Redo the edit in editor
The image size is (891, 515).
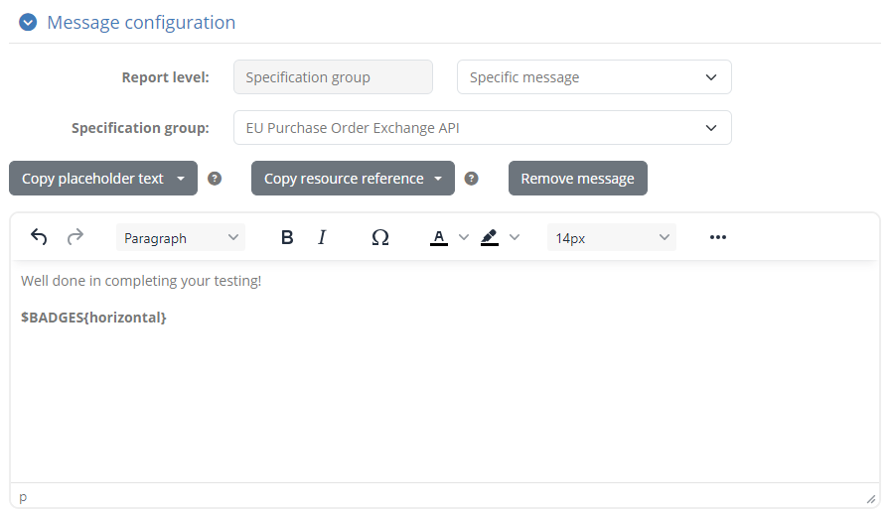point(75,237)
